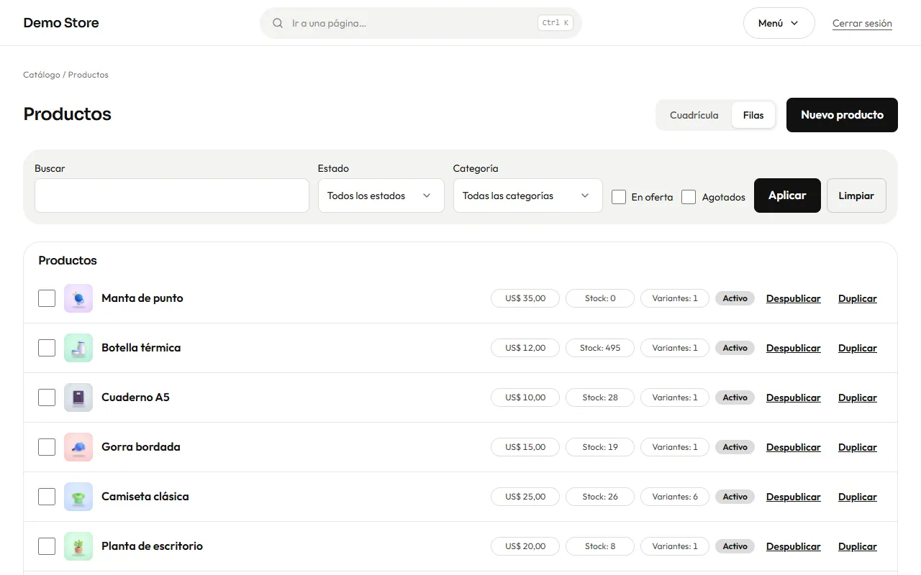The image size is (921, 575).
Task: Select the Gorra bordada checkbox
Action: click(47, 447)
